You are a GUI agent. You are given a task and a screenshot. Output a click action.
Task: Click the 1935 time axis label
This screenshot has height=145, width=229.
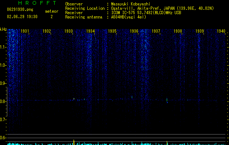112,31
